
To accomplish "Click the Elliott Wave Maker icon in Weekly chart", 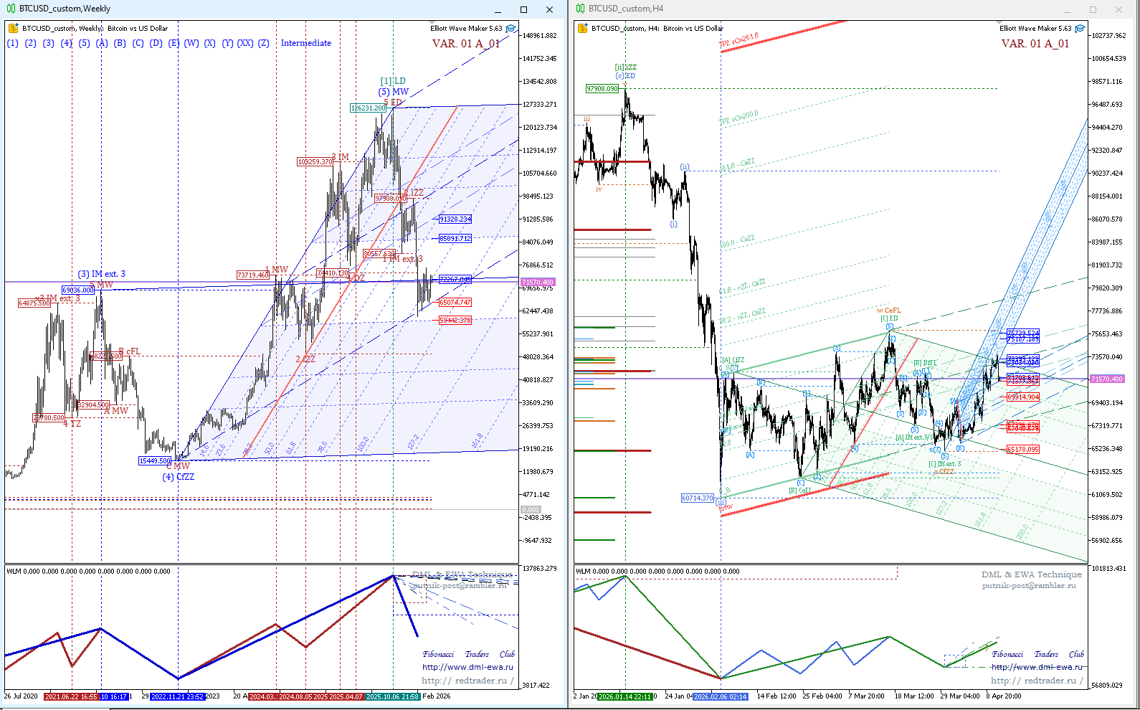I will click(x=510, y=29).
